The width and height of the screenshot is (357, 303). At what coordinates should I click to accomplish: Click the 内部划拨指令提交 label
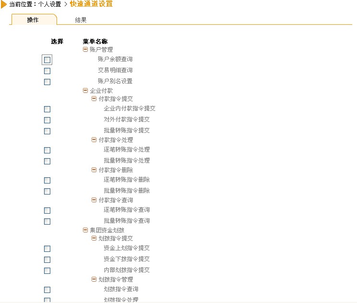[127, 270]
